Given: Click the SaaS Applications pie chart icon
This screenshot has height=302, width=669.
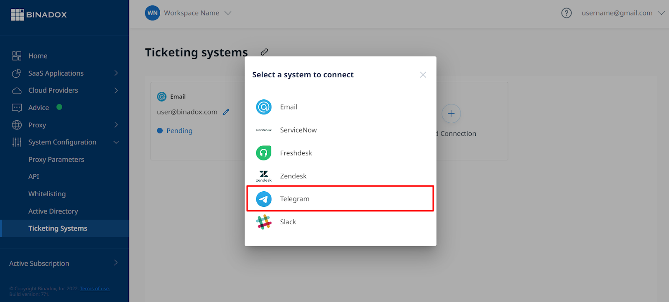Looking at the screenshot, I should pos(17,73).
